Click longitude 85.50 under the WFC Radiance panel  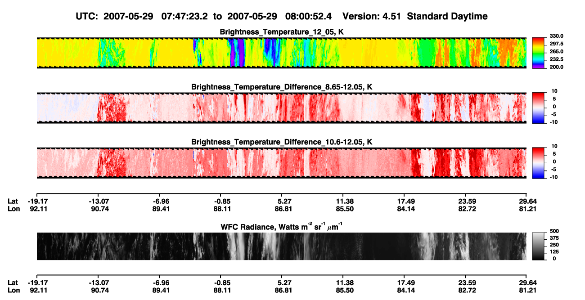click(344, 291)
